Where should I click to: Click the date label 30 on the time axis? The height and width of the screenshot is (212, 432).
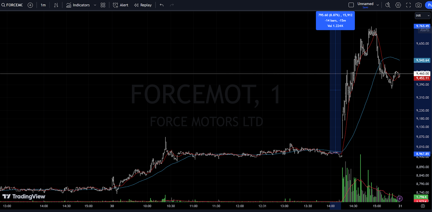[x=112, y=206]
